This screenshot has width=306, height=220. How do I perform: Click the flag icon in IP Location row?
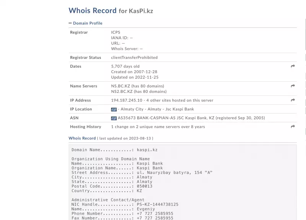pyautogui.click(x=114, y=110)
